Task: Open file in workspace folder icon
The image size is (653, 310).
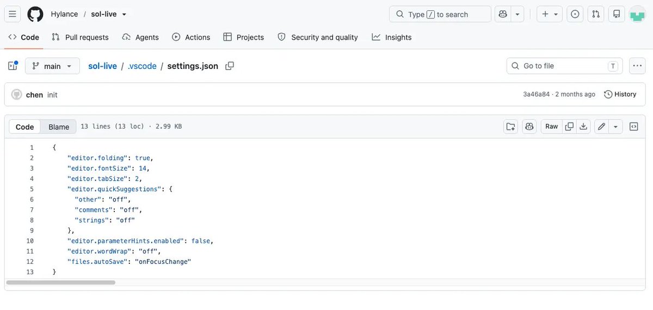Action: click(x=510, y=126)
